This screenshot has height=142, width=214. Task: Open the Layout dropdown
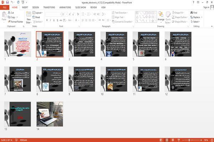pos(37,13)
